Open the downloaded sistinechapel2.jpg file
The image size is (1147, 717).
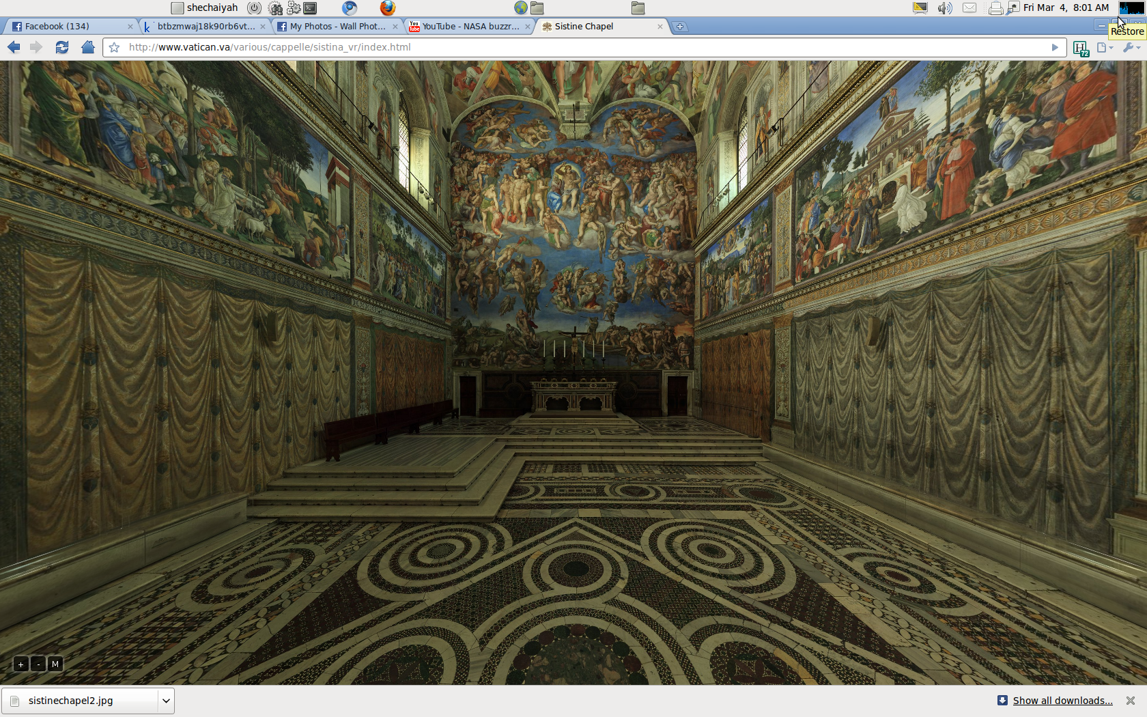(81, 701)
